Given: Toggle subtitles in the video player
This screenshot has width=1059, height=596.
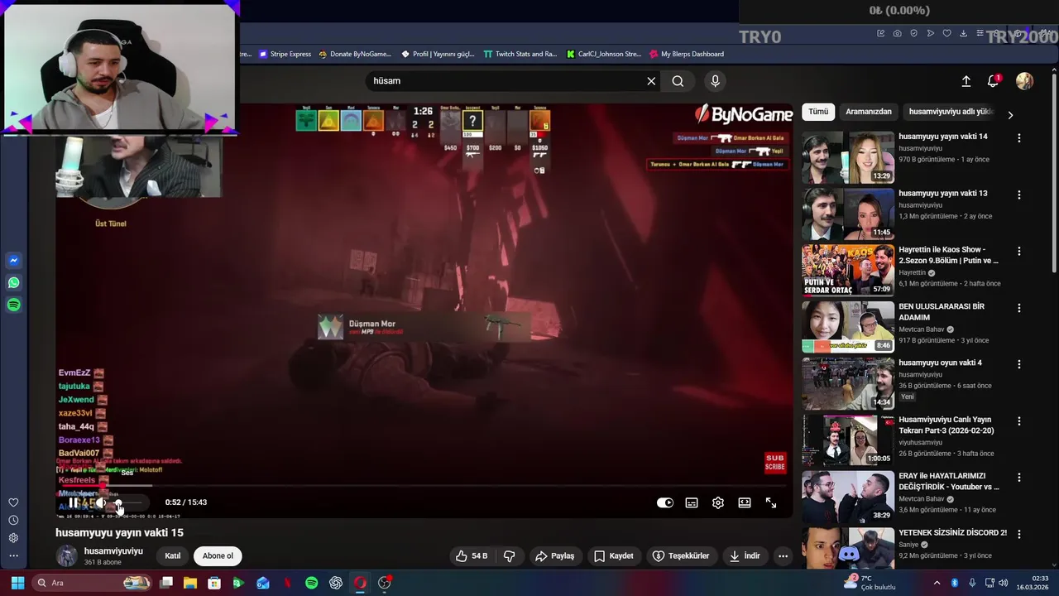Looking at the screenshot, I should (692, 502).
